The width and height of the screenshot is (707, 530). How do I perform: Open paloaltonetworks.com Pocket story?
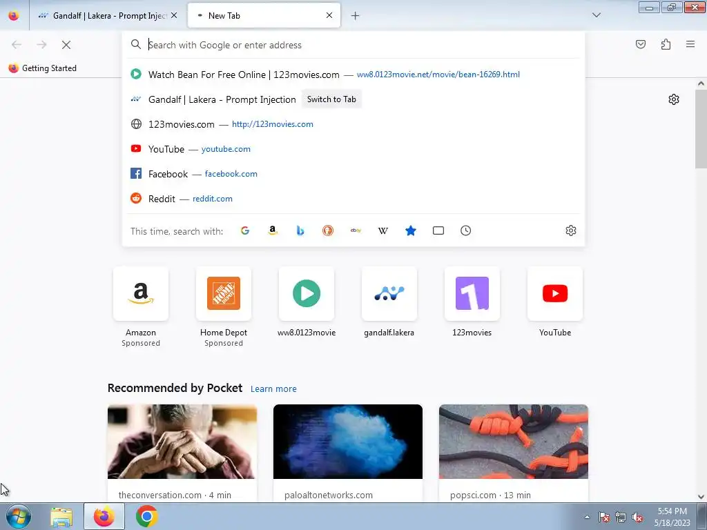point(348,453)
